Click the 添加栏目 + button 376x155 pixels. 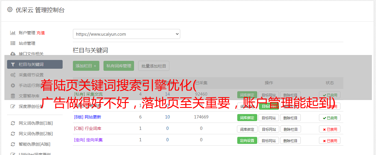(86, 66)
